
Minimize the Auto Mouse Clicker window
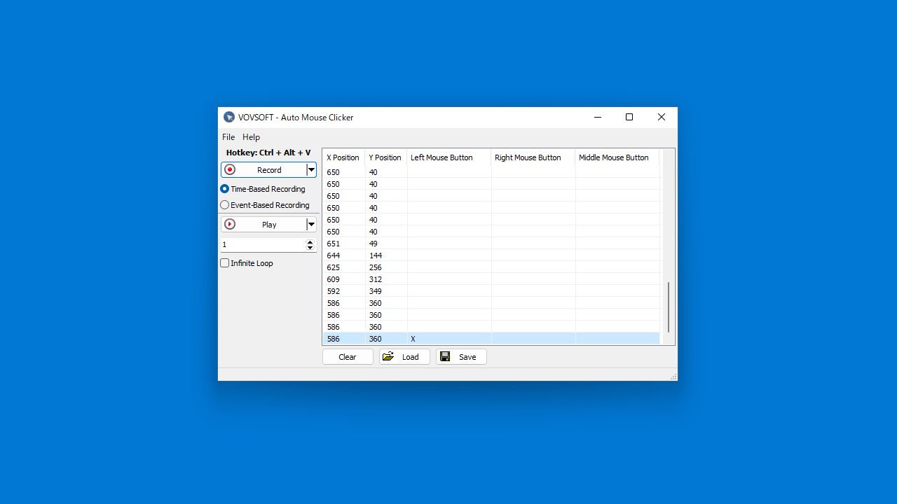(x=598, y=118)
